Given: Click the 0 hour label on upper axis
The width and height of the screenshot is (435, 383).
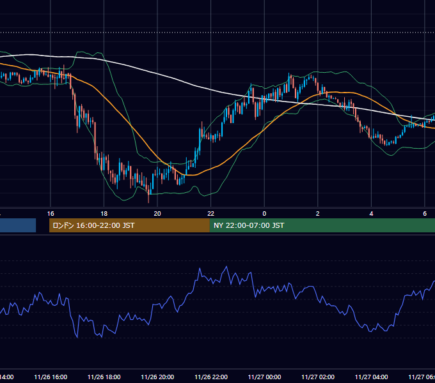Looking at the screenshot, I should point(264,214).
